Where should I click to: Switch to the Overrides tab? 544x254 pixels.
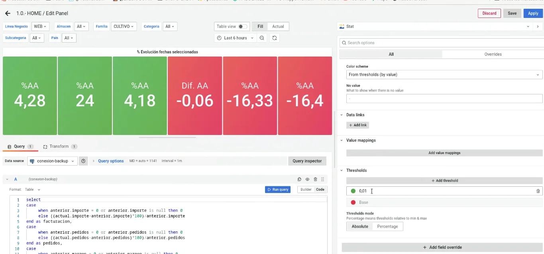click(x=493, y=54)
